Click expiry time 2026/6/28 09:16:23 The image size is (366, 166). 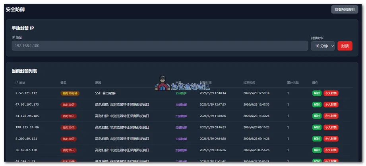[256, 127]
